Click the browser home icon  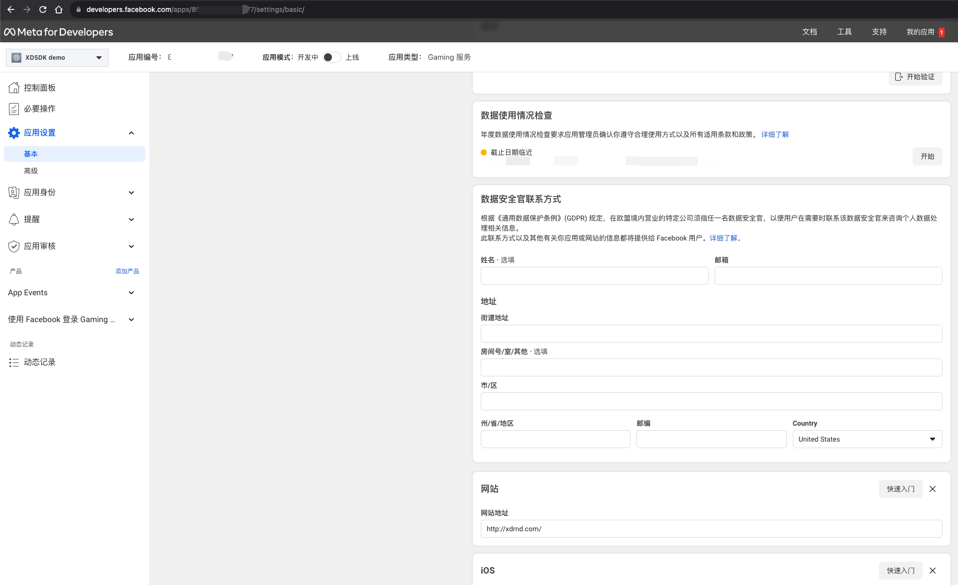coord(59,9)
